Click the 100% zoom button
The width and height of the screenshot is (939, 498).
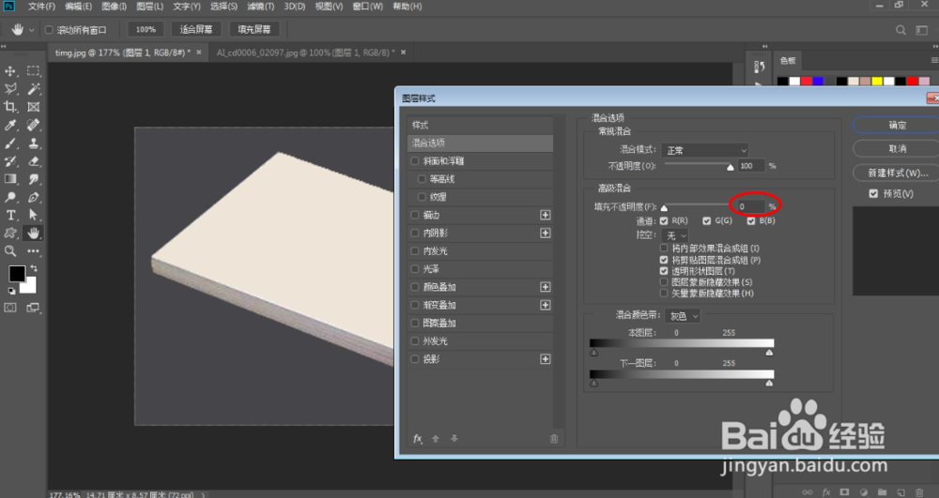click(146, 29)
